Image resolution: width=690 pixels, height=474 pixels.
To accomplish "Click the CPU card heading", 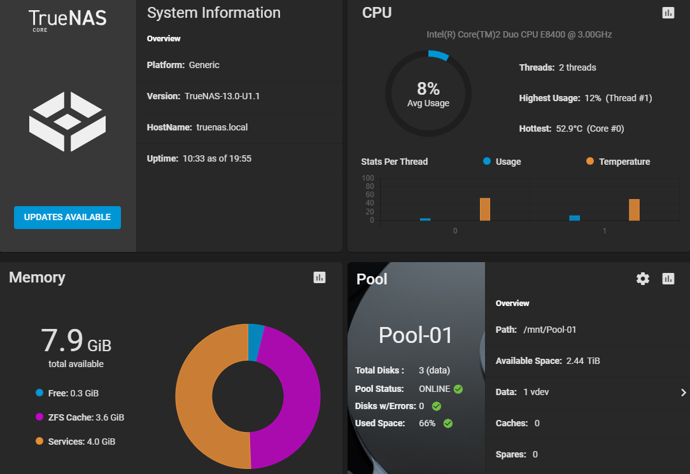I will (x=377, y=13).
